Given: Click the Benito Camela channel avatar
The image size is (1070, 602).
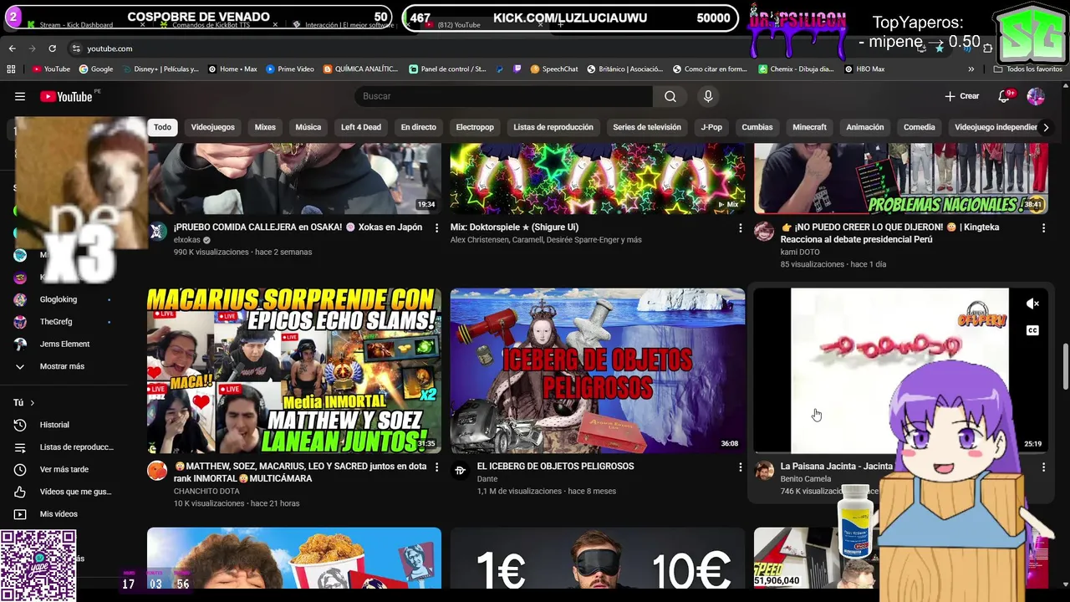Looking at the screenshot, I should coord(764,471).
